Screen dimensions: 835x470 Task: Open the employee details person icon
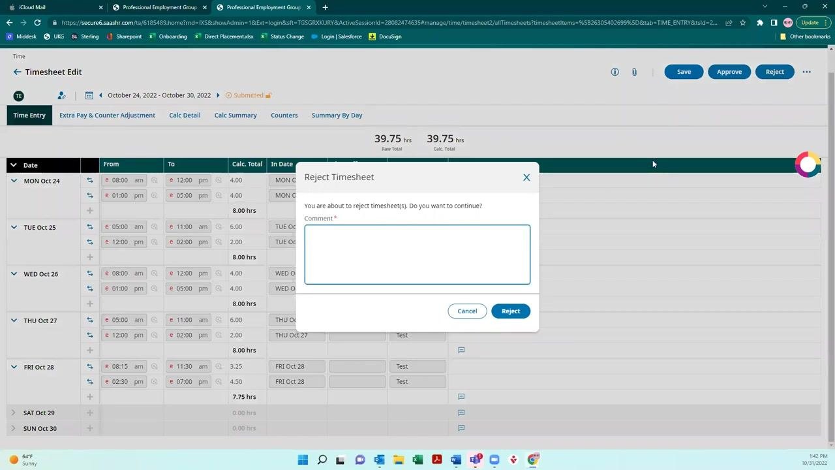(61, 95)
